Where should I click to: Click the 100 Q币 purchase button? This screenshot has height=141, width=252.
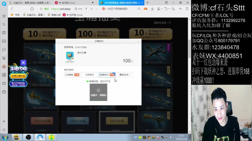[x=98, y=34]
